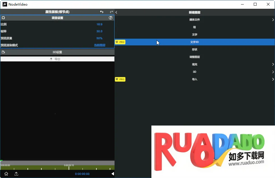Go to the home screen icon

pyautogui.click(x=6, y=174)
